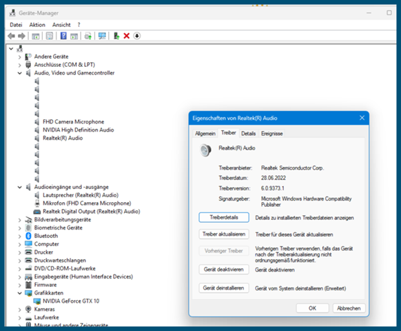401x331 pixels.
Task: Open the Datei menu
Action: click(x=16, y=25)
